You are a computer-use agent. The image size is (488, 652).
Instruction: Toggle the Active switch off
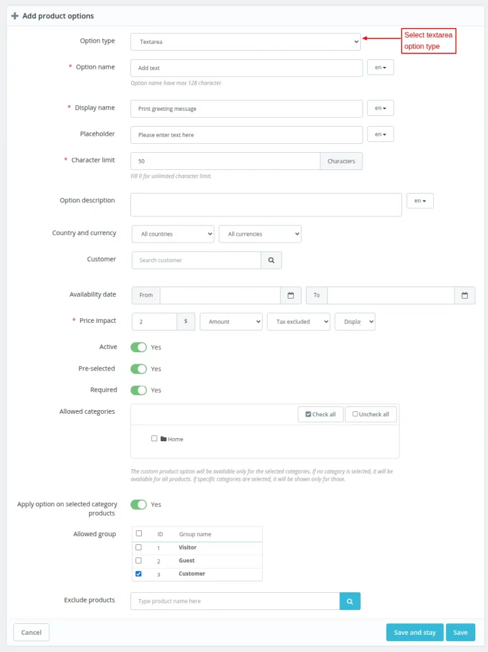point(139,347)
